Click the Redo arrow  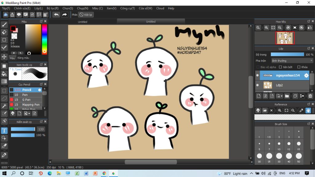click(65, 15)
